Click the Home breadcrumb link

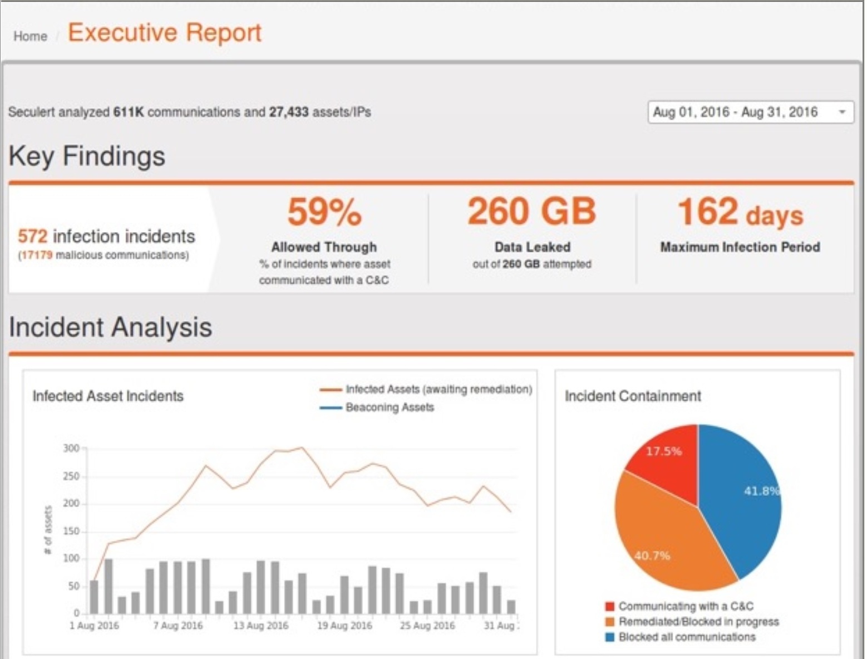[30, 36]
